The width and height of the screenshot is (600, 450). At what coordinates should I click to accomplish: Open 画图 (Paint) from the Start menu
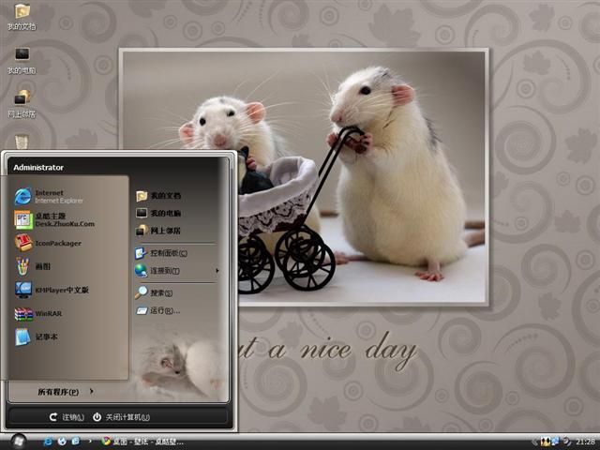coord(42,266)
